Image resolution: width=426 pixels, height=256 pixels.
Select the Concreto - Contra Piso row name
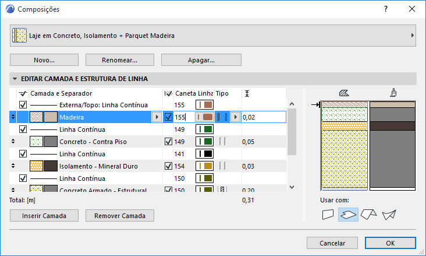pos(93,142)
